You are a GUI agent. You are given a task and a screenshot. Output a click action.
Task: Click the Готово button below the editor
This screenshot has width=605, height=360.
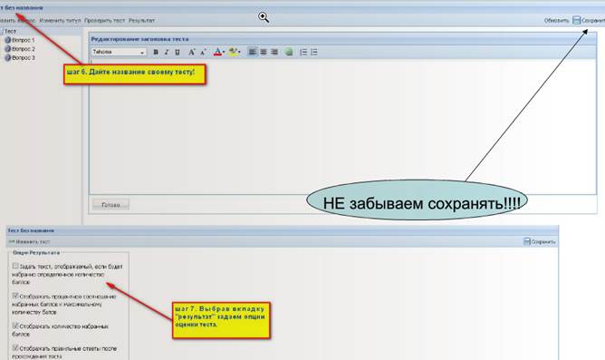pyautogui.click(x=110, y=205)
